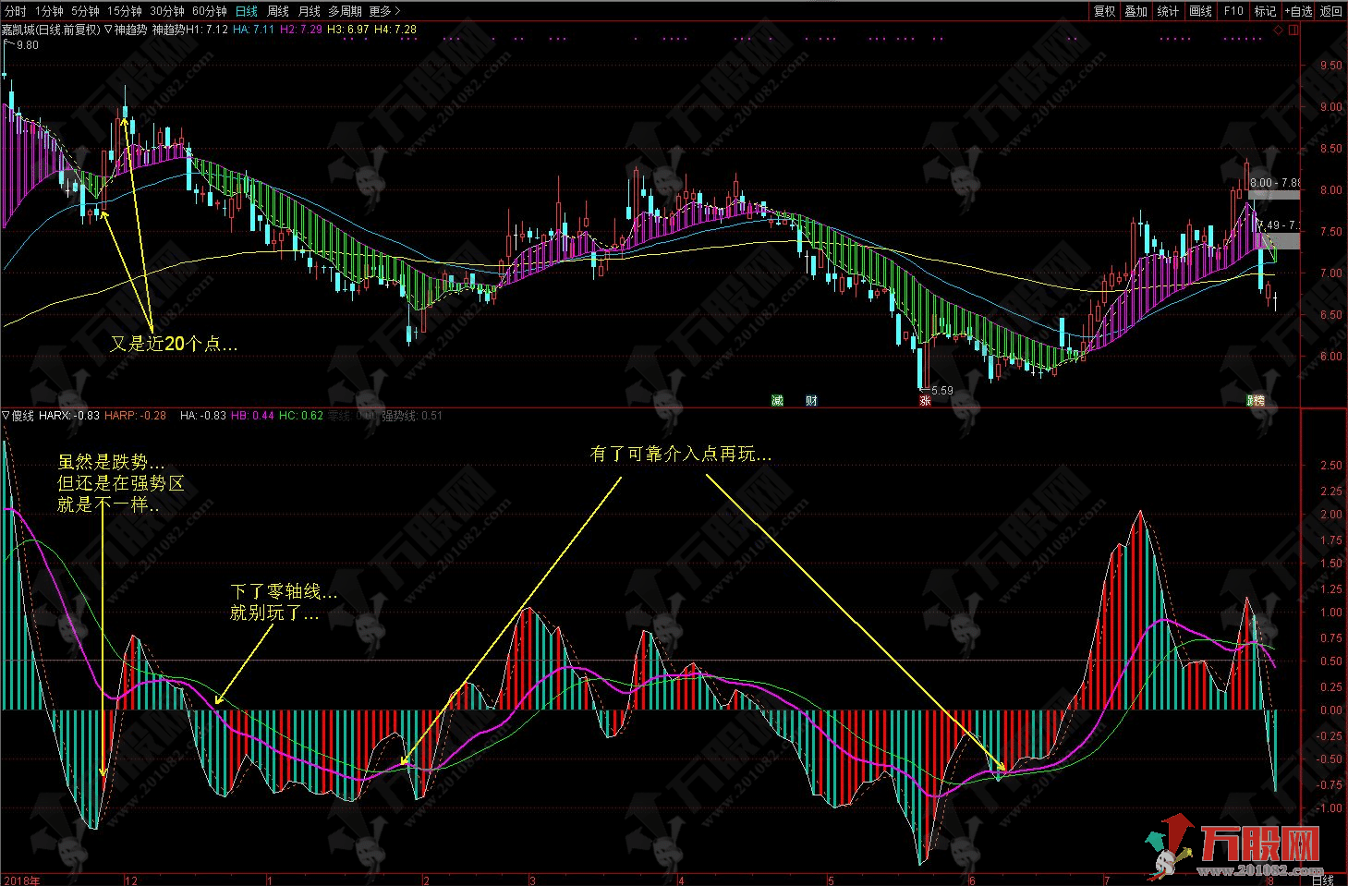Expand the 更多 periods menu
The width and height of the screenshot is (1348, 886).
(x=384, y=11)
